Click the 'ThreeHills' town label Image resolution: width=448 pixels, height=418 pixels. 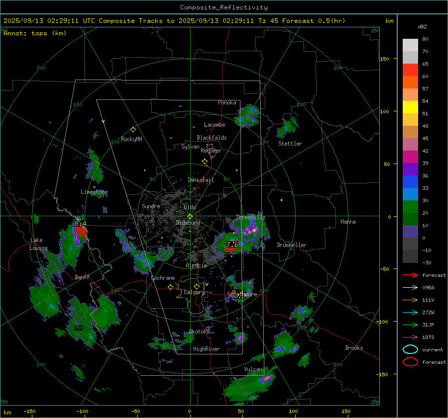pyautogui.click(x=250, y=217)
